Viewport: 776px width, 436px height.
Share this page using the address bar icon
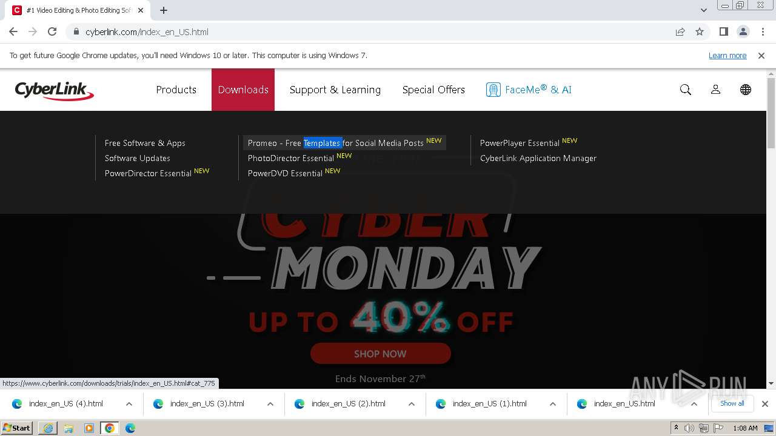click(x=680, y=31)
